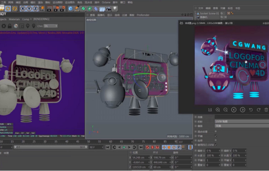This screenshot has height=171, width=269.
Task: Add a light bulb object
Action: pos(115,9)
